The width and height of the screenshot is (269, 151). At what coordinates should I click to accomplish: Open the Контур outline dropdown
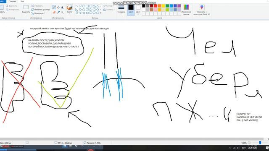click(108, 6)
